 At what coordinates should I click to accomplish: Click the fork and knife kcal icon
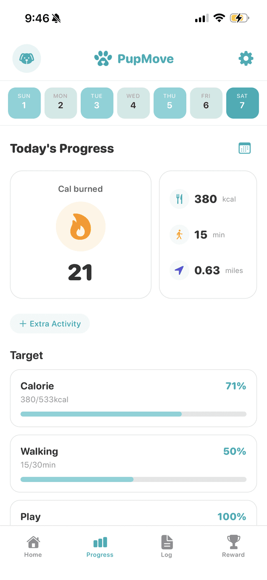179,199
